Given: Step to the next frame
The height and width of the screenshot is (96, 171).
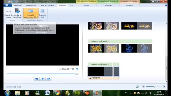Looking at the screenshot, I should (x=49, y=79).
